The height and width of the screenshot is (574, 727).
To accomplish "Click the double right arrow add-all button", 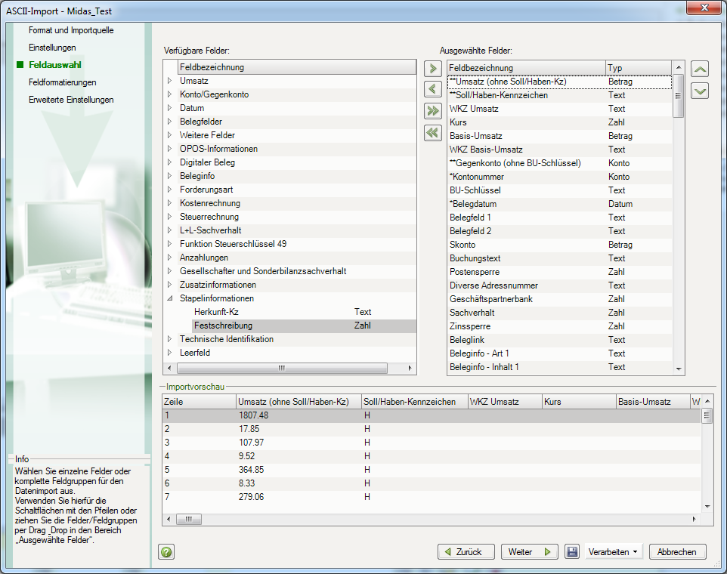I will [433, 111].
